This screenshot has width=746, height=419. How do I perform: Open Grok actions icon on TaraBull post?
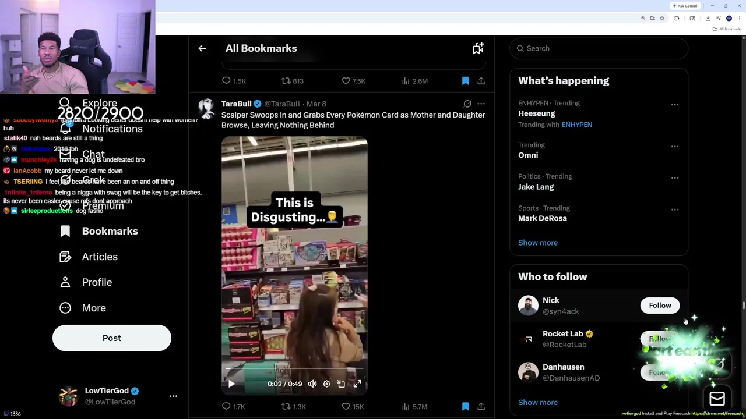tap(467, 104)
